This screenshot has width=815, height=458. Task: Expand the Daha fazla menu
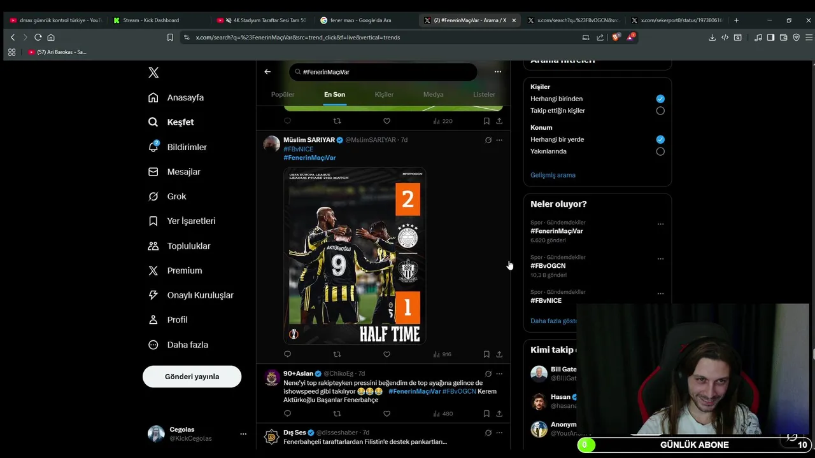click(x=178, y=345)
